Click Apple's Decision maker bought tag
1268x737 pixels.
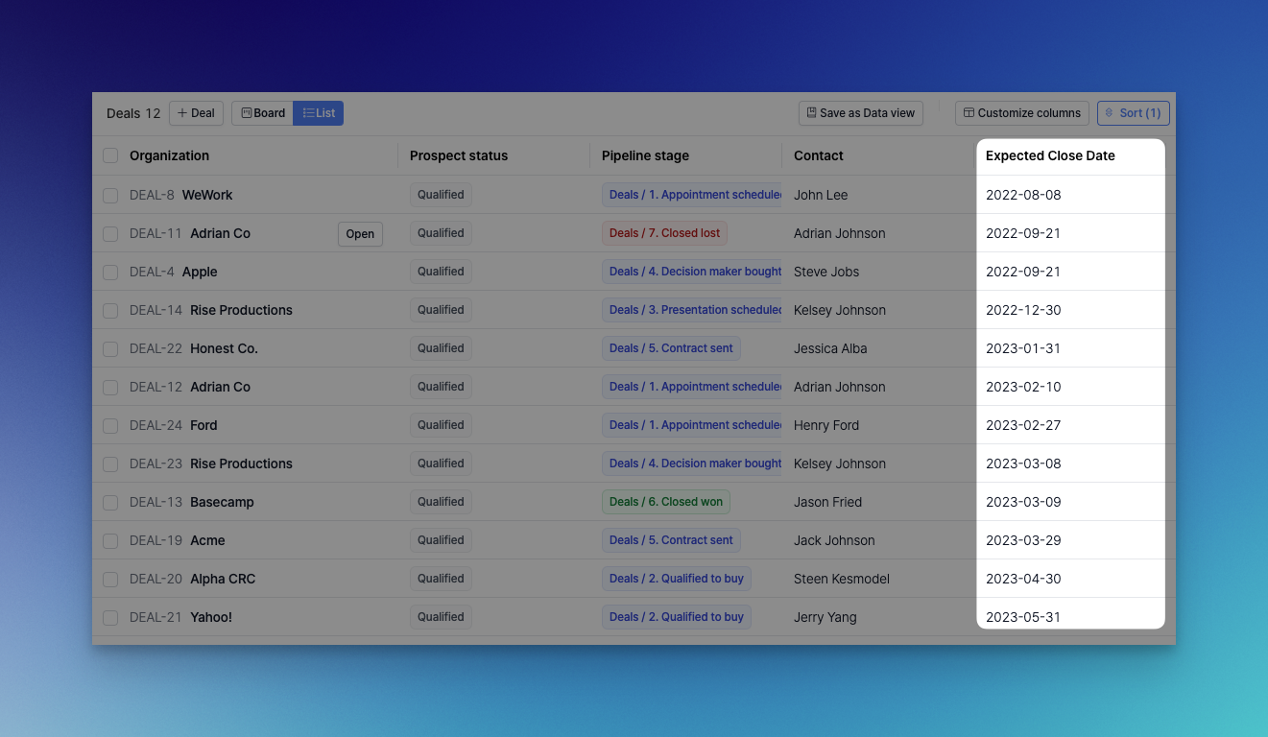(692, 272)
